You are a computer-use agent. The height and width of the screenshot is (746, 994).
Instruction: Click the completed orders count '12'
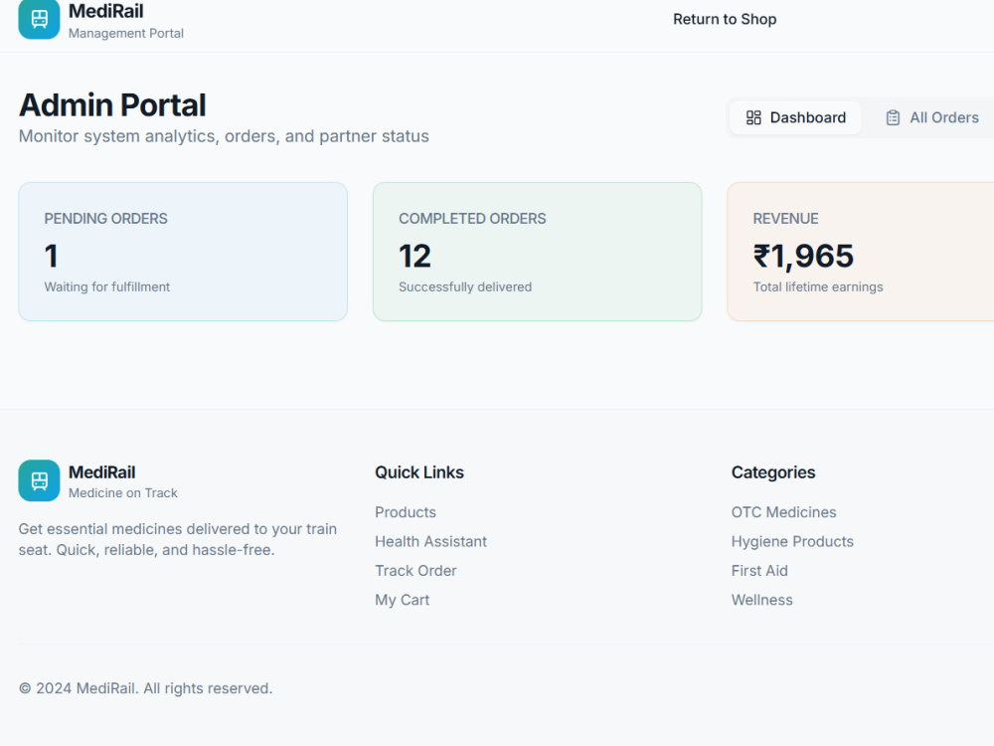414,257
